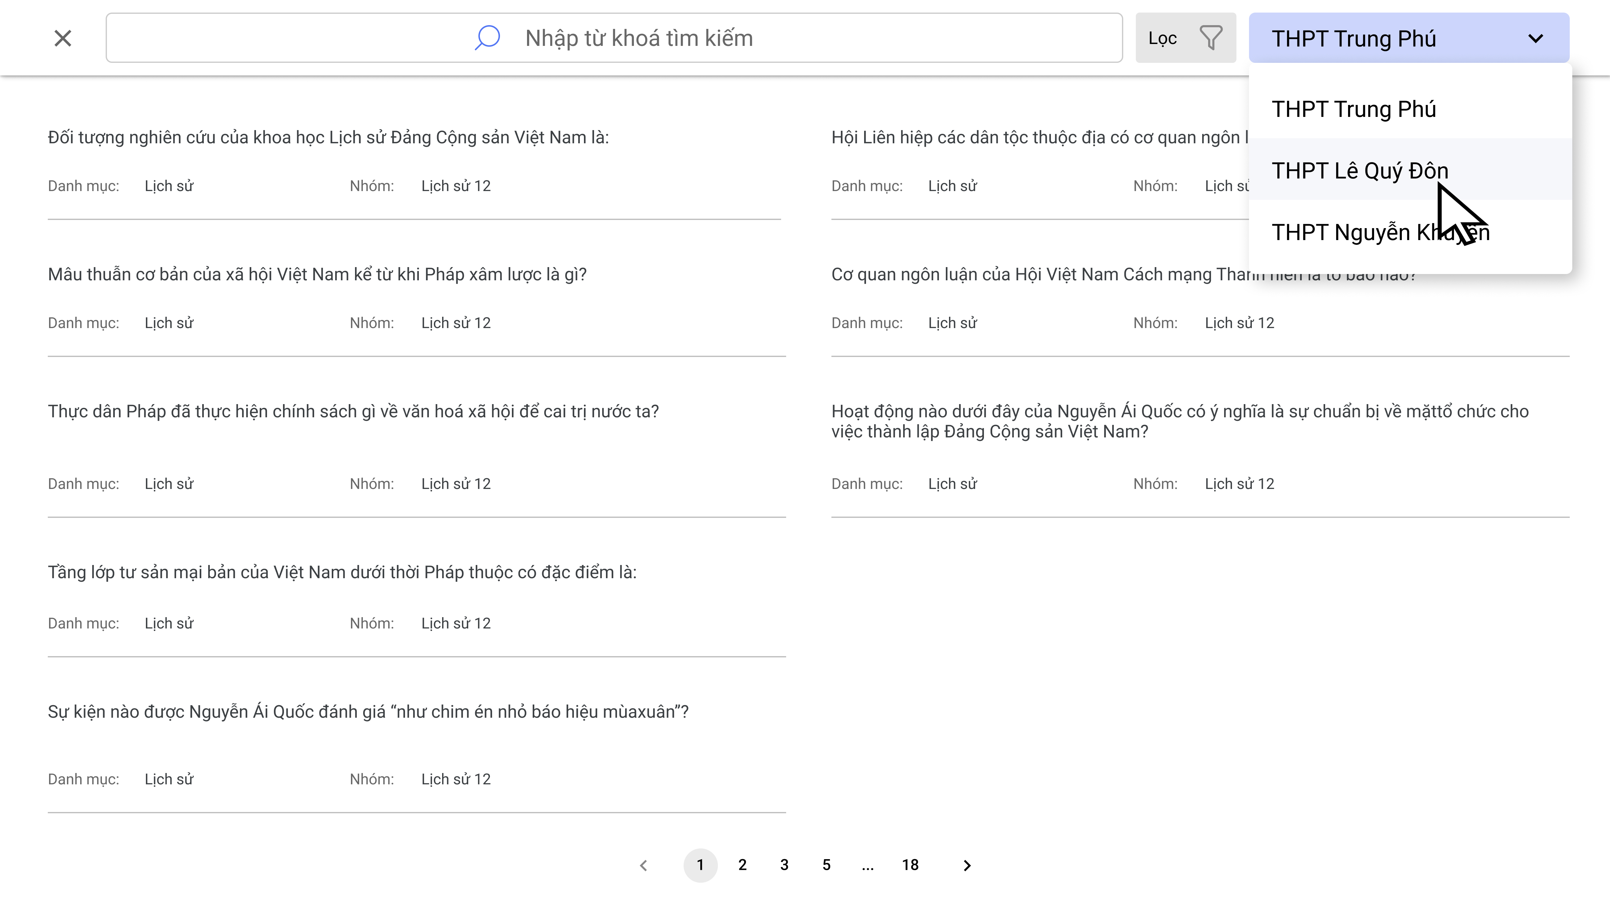Click the magnifier search icon
This screenshot has height=905, width=1610.
[487, 37]
